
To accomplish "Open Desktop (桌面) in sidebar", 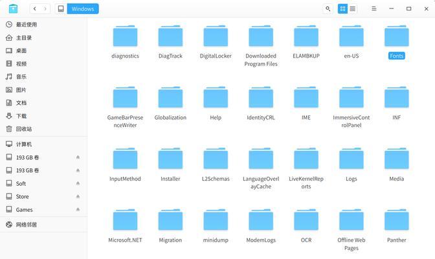I will pyautogui.click(x=43, y=51).
